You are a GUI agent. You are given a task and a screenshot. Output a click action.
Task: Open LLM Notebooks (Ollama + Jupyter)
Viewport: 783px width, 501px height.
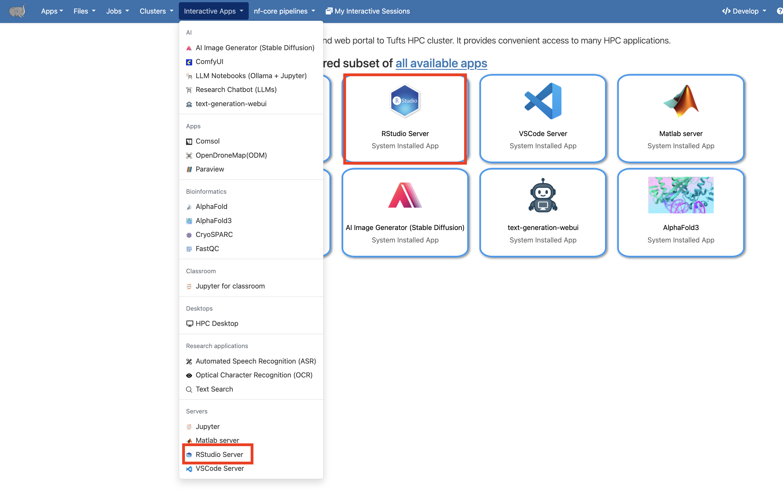251,75
